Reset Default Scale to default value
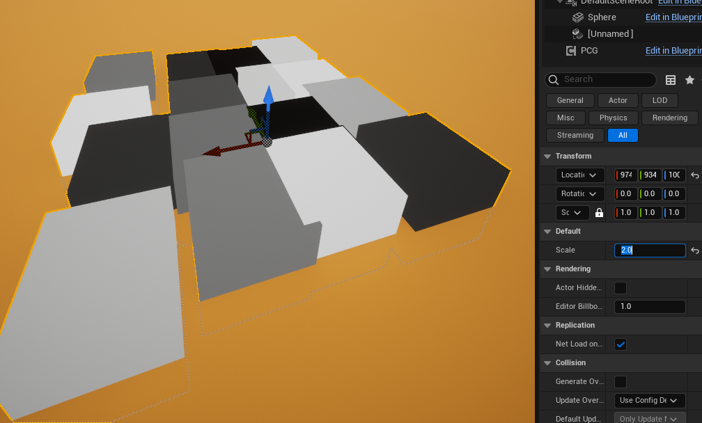The height and width of the screenshot is (423, 702). pyautogui.click(x=695, y=250)
